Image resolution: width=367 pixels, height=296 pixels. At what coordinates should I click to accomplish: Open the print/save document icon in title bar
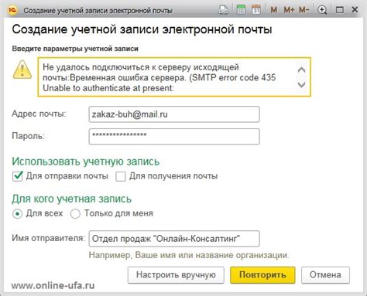click(x=224, y=10)
